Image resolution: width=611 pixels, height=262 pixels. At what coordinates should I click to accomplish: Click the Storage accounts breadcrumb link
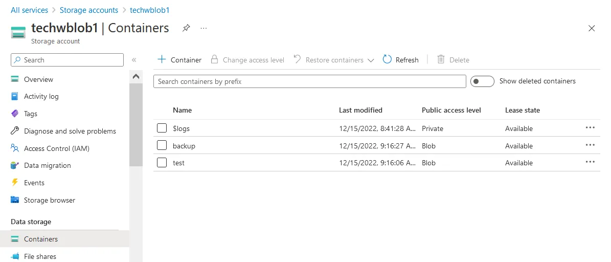click(x=89, y=10)
